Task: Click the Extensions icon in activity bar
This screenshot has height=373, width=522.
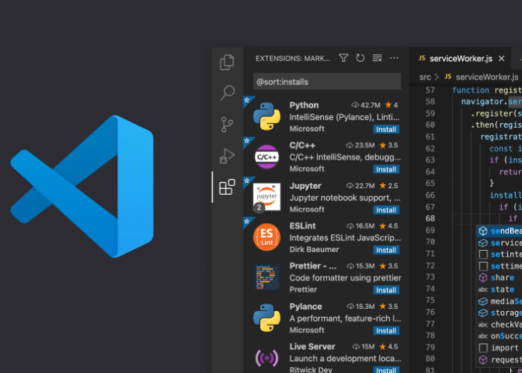Action: (x=227, y=187)
